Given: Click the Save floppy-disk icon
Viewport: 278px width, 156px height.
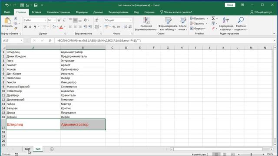Looking at the screenshot, I should 36,5.
